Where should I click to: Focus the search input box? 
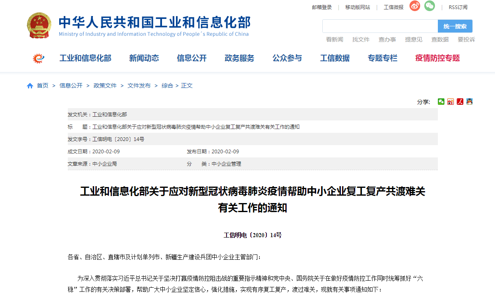tap(380, 26)
